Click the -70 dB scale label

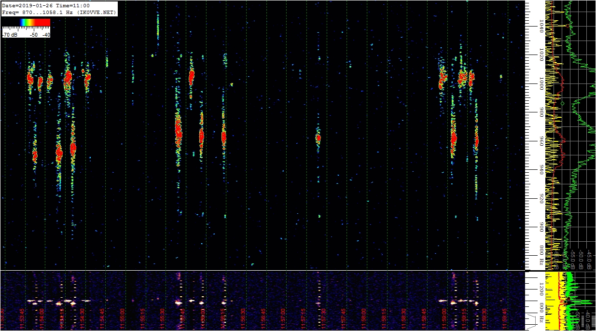click(x=10, y=35)
